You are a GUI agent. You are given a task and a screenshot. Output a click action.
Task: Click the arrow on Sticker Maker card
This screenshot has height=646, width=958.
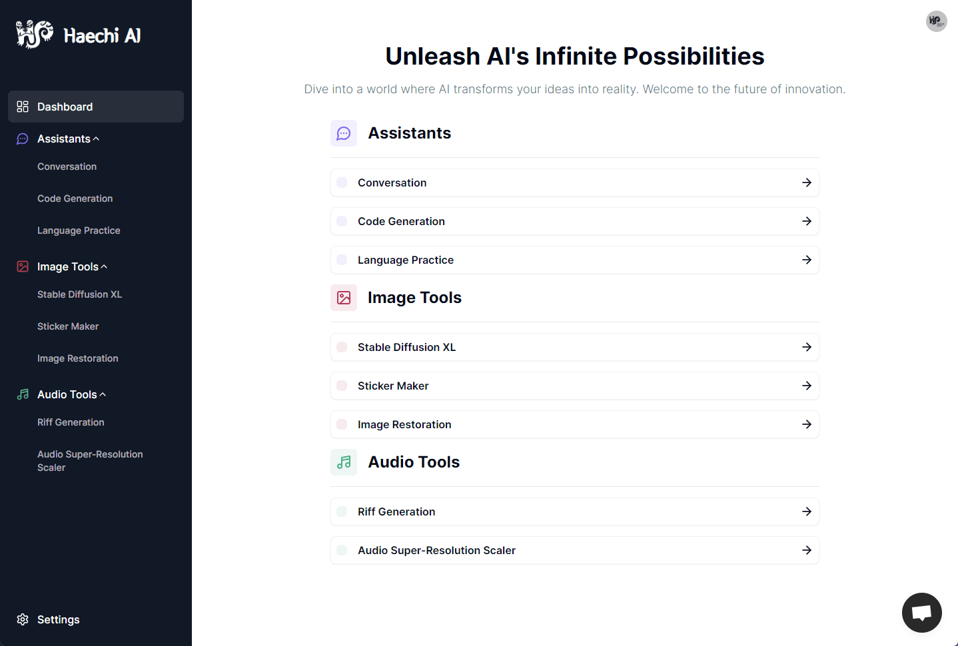coord(806,386)
